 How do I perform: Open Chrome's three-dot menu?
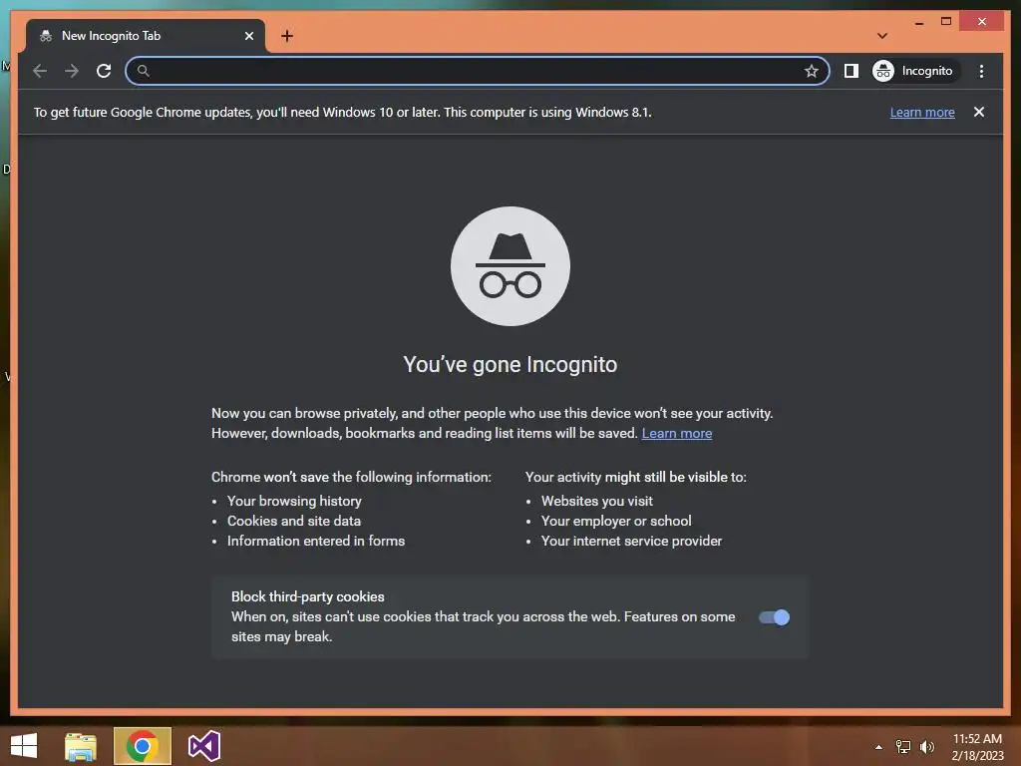tap(981, 71)
